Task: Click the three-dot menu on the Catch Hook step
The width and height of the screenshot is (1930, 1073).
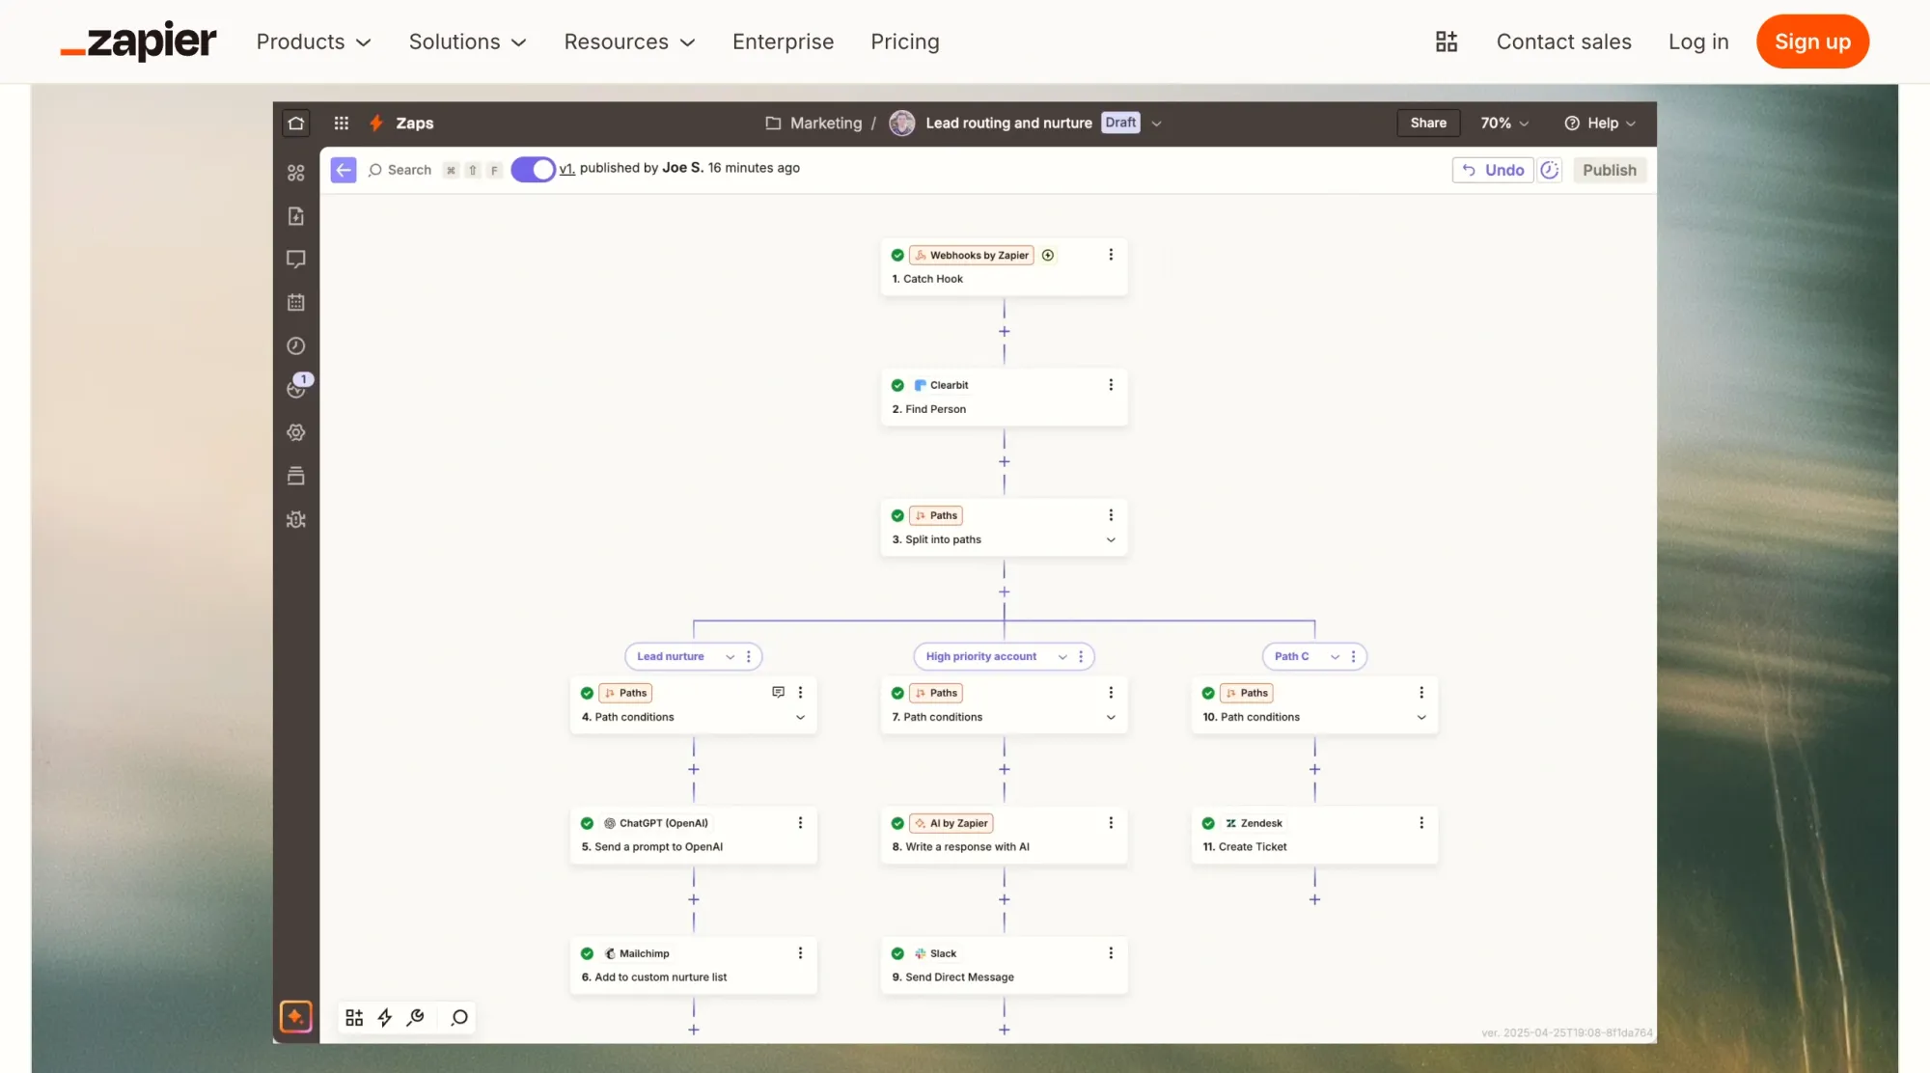Action: (1111, 255)
